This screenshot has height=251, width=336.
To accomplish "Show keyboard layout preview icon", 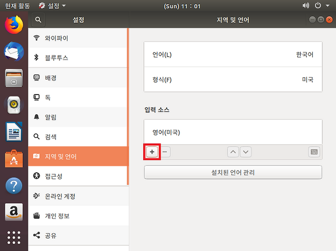I will tap(314, 152).
